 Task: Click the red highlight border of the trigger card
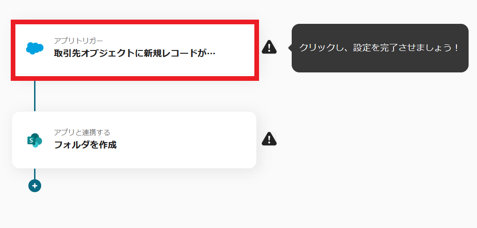135,22
